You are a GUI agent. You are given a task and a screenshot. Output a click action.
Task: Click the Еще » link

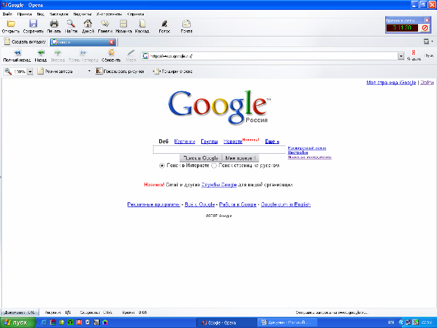click(272, 142)
